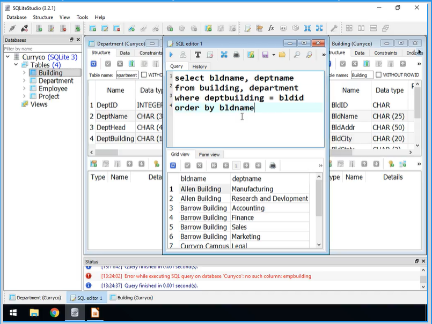Commit pending changes with the checkmark icon
Viewport: 432px width, 324px height.
pos(186,165)
